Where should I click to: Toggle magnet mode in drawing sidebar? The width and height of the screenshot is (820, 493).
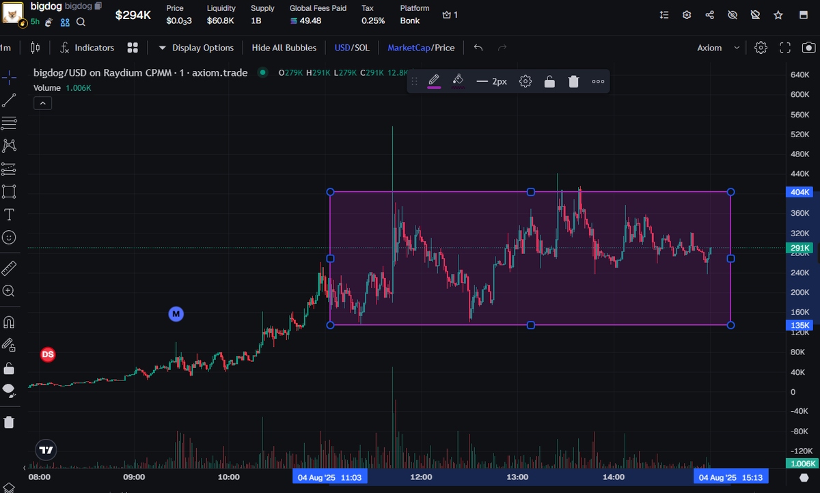click(x=9, y=322)
